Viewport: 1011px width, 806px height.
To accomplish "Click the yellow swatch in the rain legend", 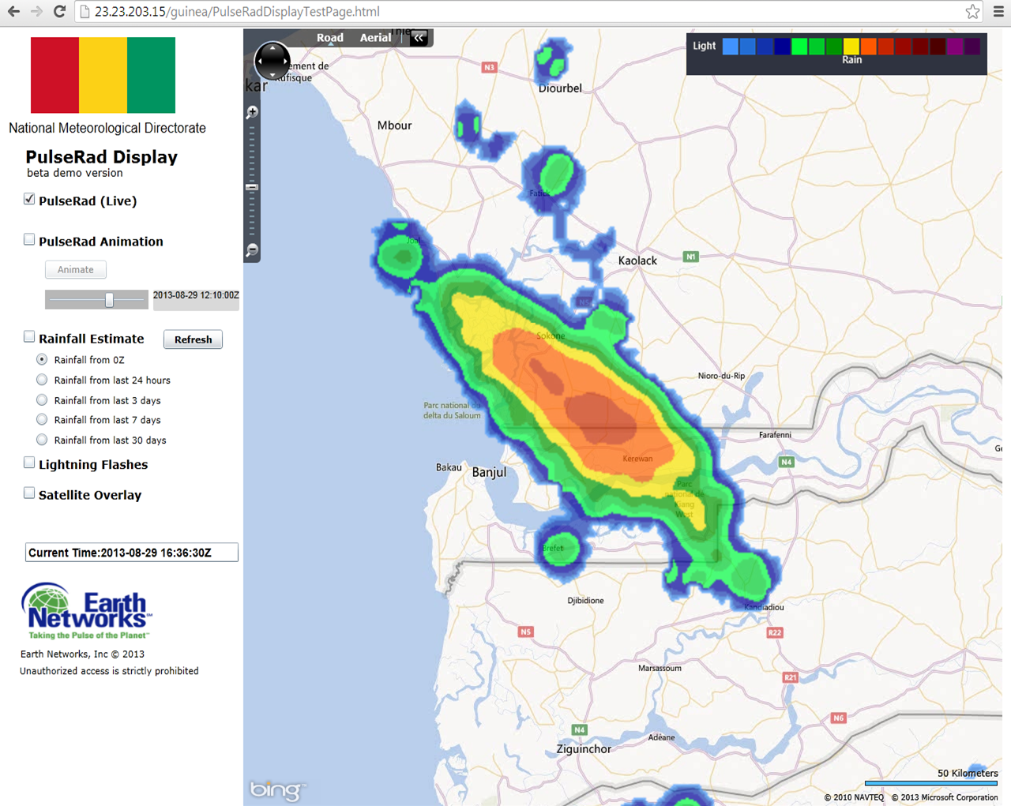I will (851, 47).
